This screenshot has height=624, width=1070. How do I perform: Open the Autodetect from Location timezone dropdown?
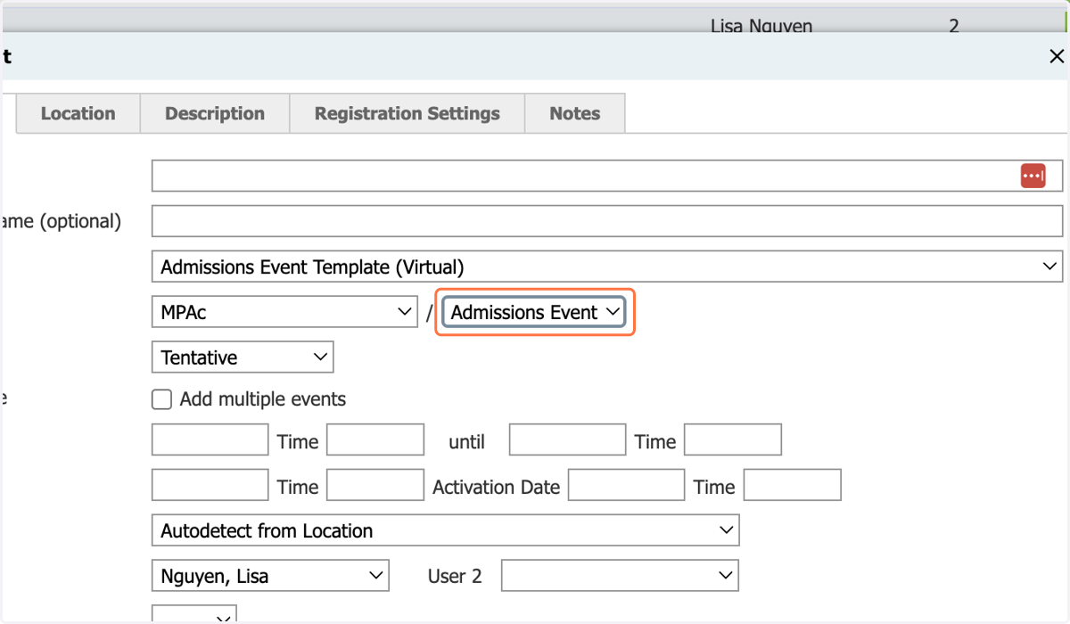(x=445, y=530)
